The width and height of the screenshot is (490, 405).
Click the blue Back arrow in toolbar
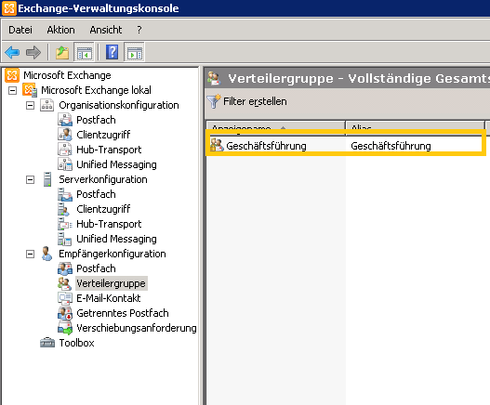12,52
